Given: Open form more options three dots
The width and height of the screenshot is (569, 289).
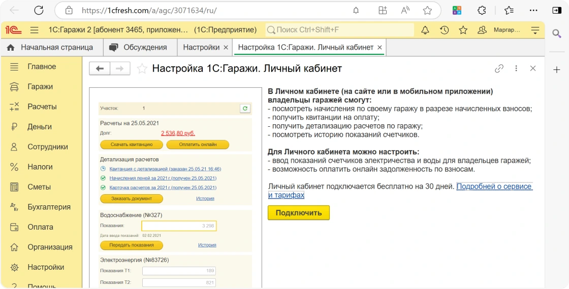Looking at the screenshot, I should pos(516,68).
